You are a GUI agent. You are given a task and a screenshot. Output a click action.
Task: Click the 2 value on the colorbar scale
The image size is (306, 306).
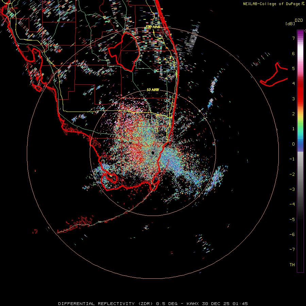click(x=293, y=114)
